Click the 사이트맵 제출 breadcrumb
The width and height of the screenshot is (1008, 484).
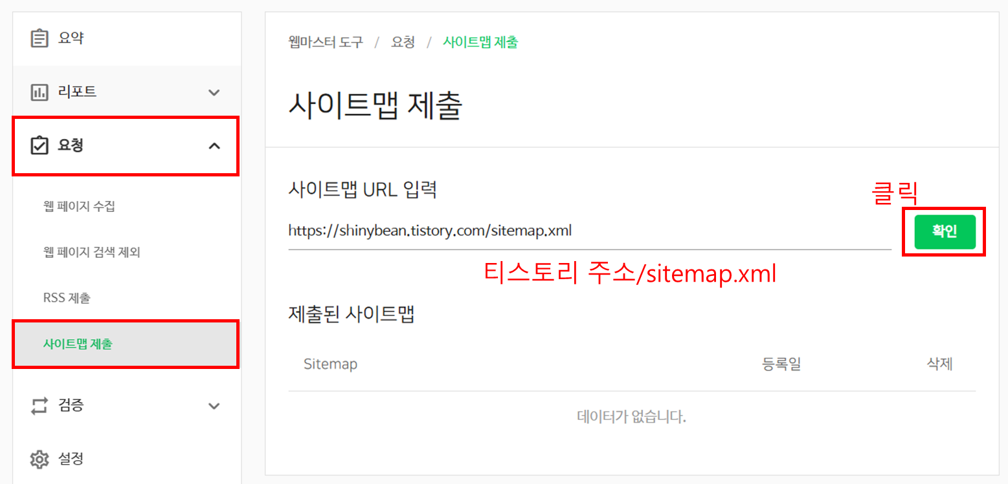pyautogui.click(x=480, y=43)
